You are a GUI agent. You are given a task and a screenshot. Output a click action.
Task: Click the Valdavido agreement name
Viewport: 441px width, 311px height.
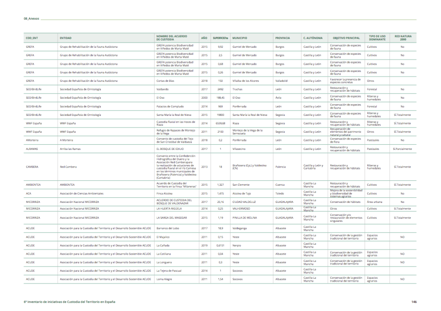162,89
